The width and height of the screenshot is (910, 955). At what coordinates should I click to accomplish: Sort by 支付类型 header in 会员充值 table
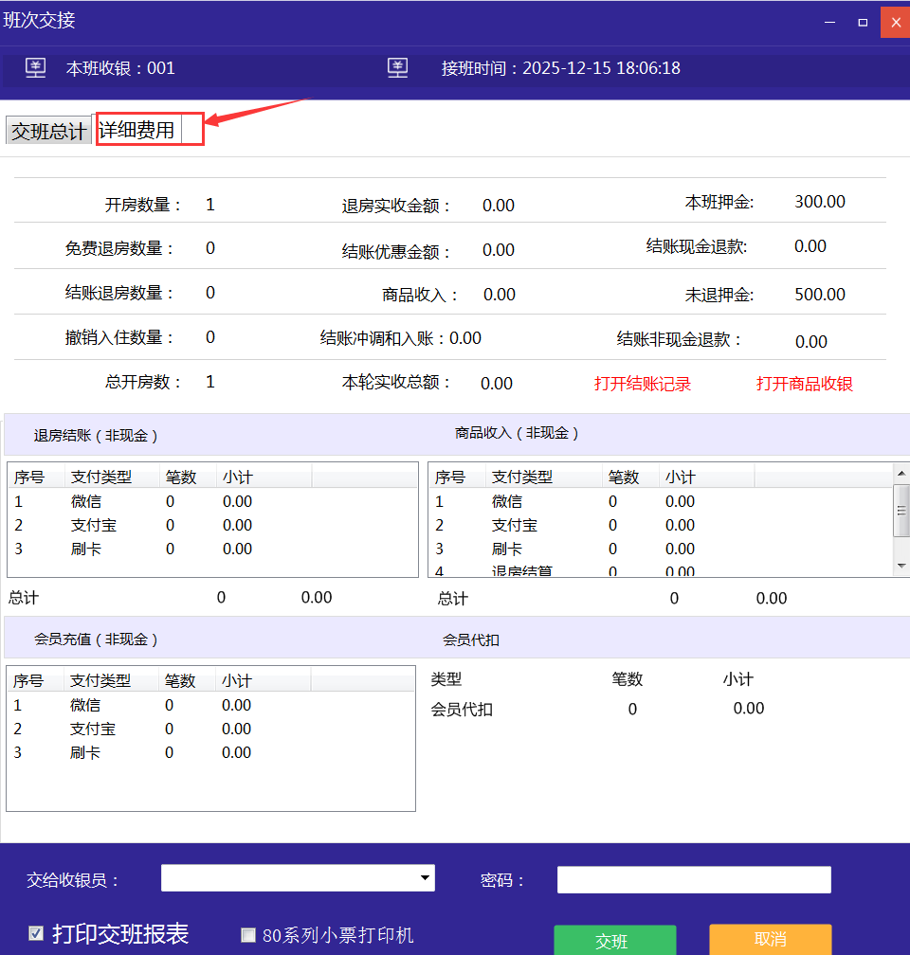click(100, 680)
